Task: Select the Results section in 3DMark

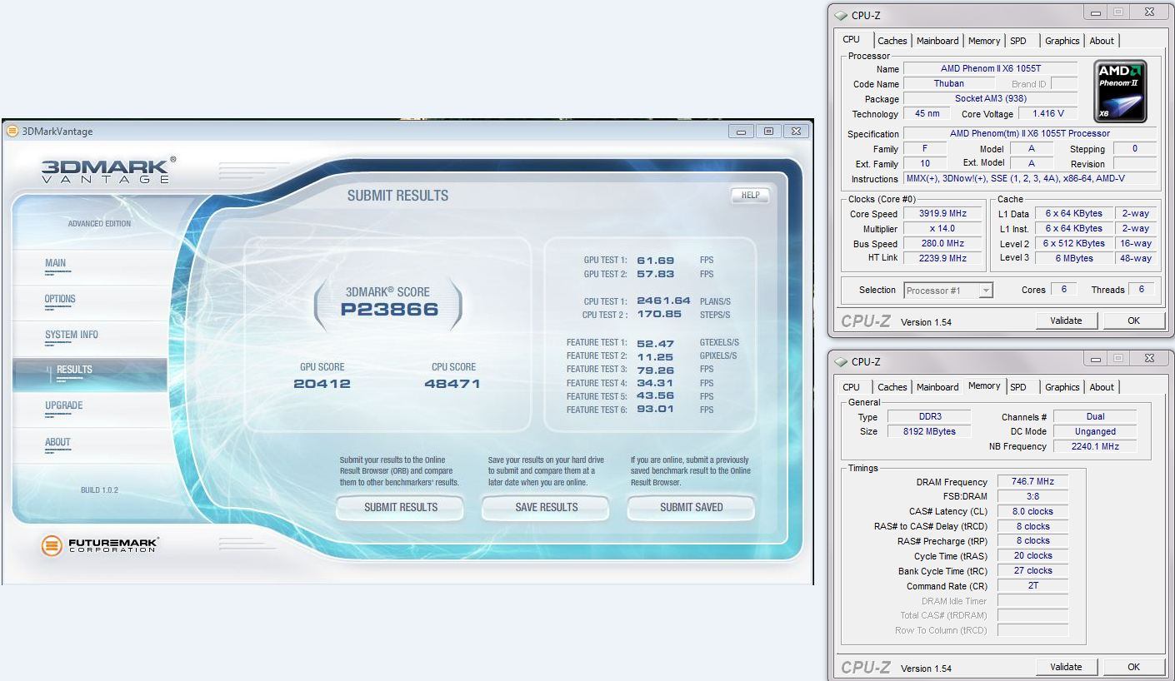Action: (x=90, y=374)
